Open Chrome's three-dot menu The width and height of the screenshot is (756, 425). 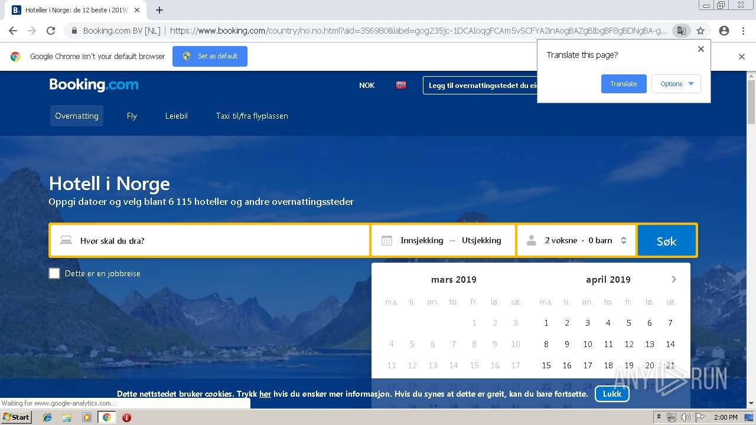click(743, 31)
